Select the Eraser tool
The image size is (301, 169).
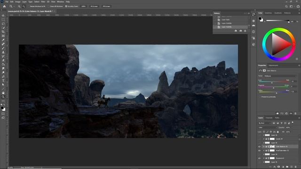pos(3,60)
